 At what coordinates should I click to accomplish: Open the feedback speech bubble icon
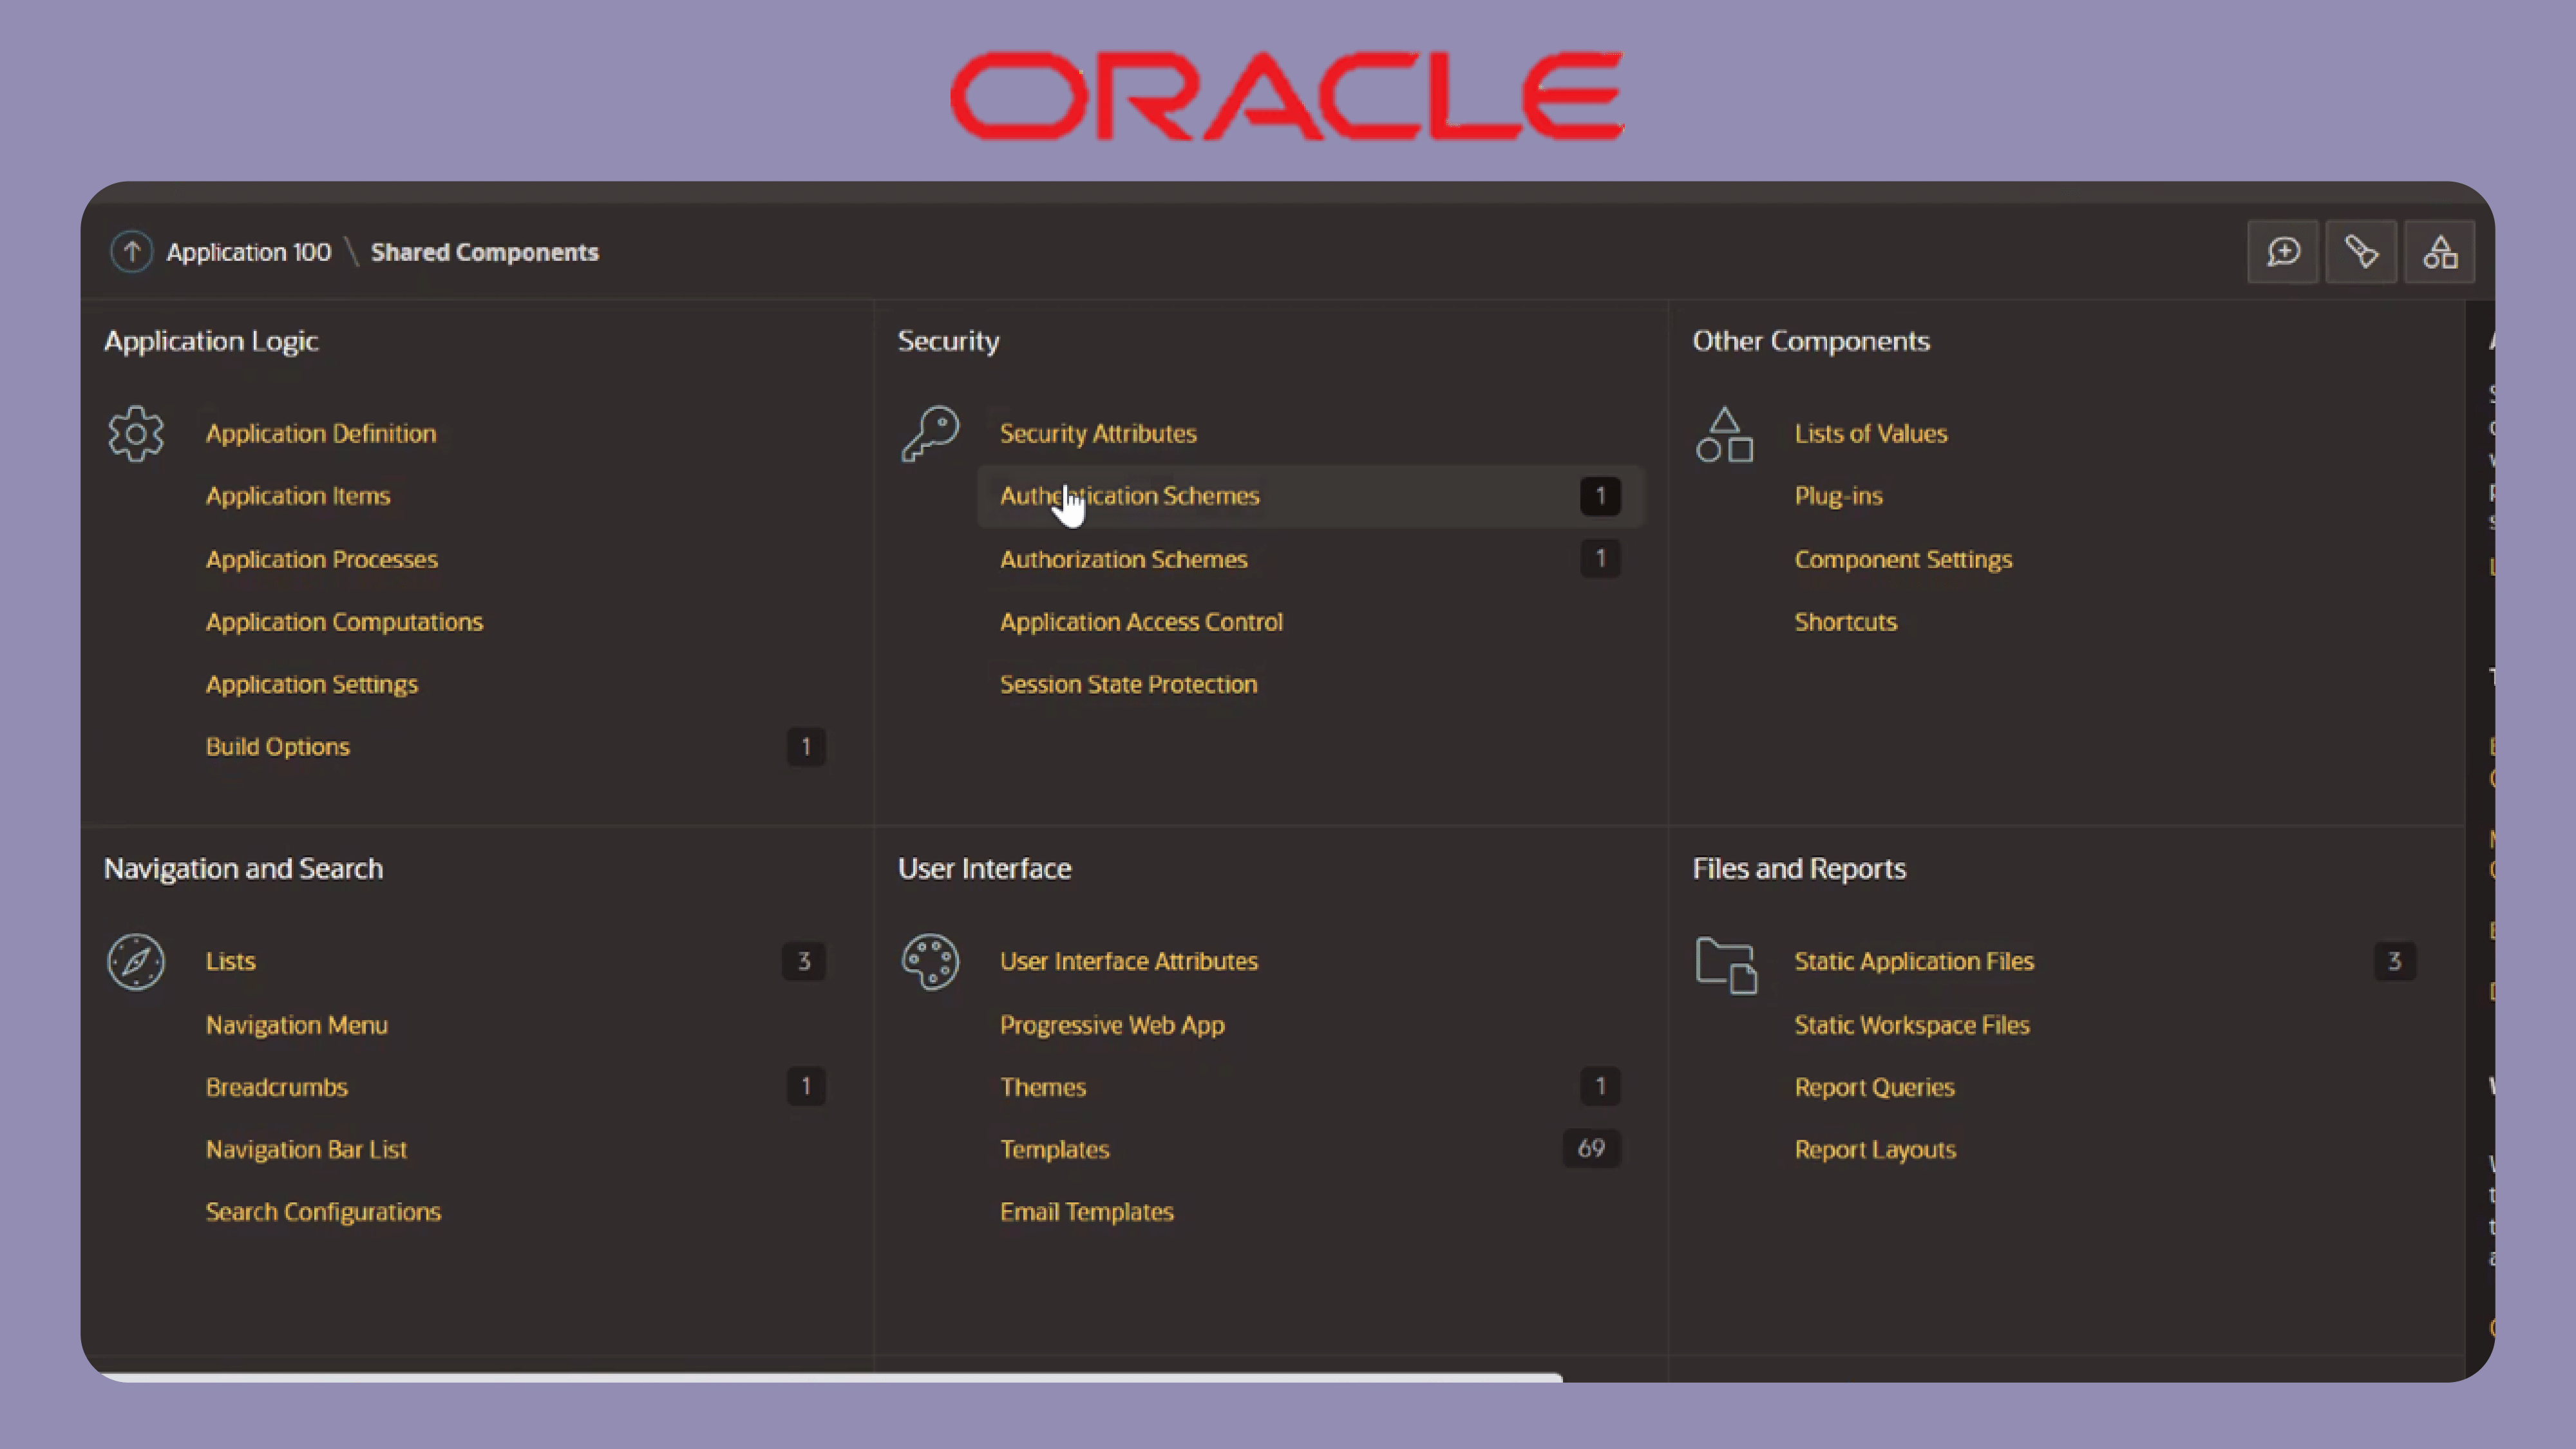tap(2283, 252)
